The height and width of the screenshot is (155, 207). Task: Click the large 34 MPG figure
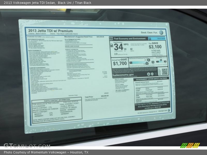coord(119,47)
